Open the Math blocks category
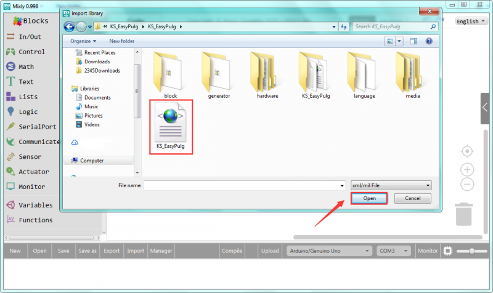 point(20,66)
